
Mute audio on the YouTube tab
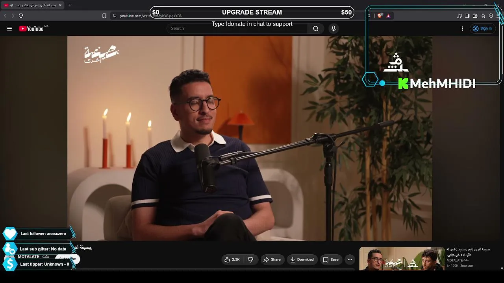coord(11,5)
